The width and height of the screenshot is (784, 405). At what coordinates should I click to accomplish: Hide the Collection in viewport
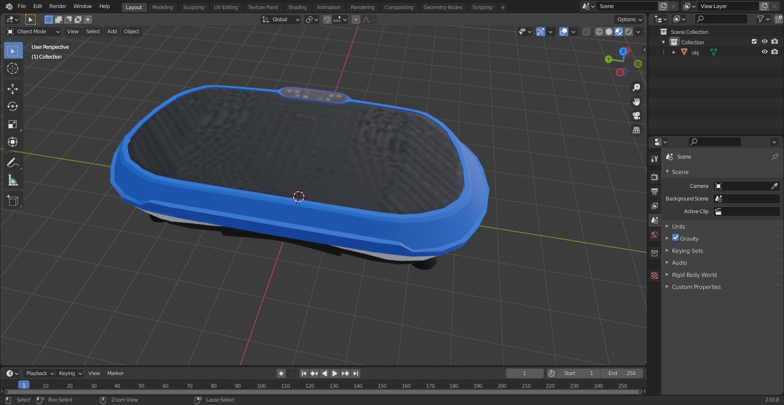click(x=764, y=42)
